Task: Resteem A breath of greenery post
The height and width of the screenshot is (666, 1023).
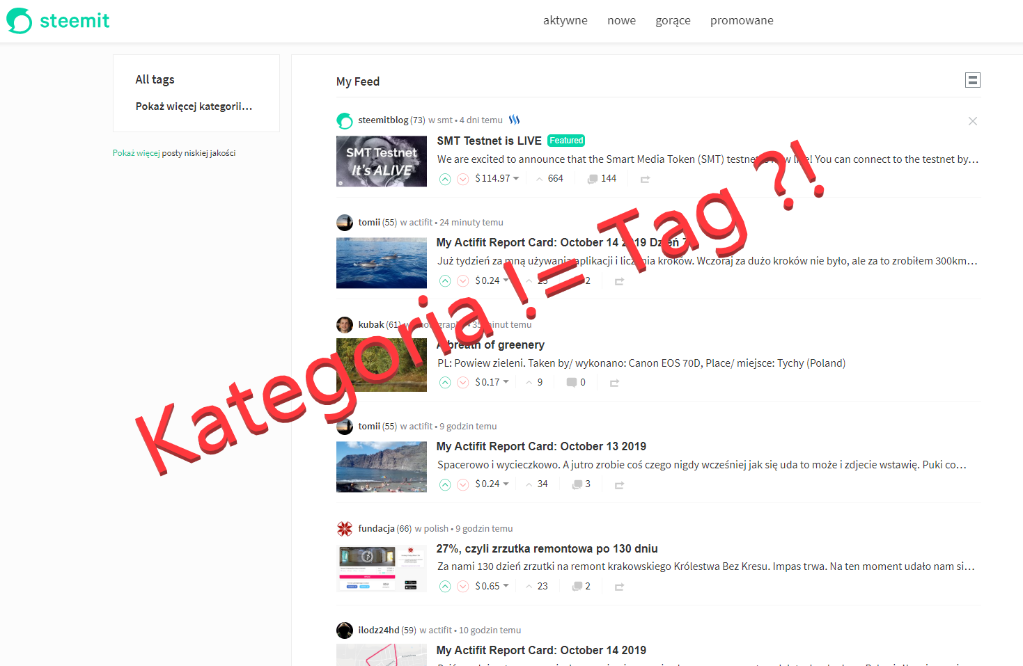Action: (x=614, y=383)
